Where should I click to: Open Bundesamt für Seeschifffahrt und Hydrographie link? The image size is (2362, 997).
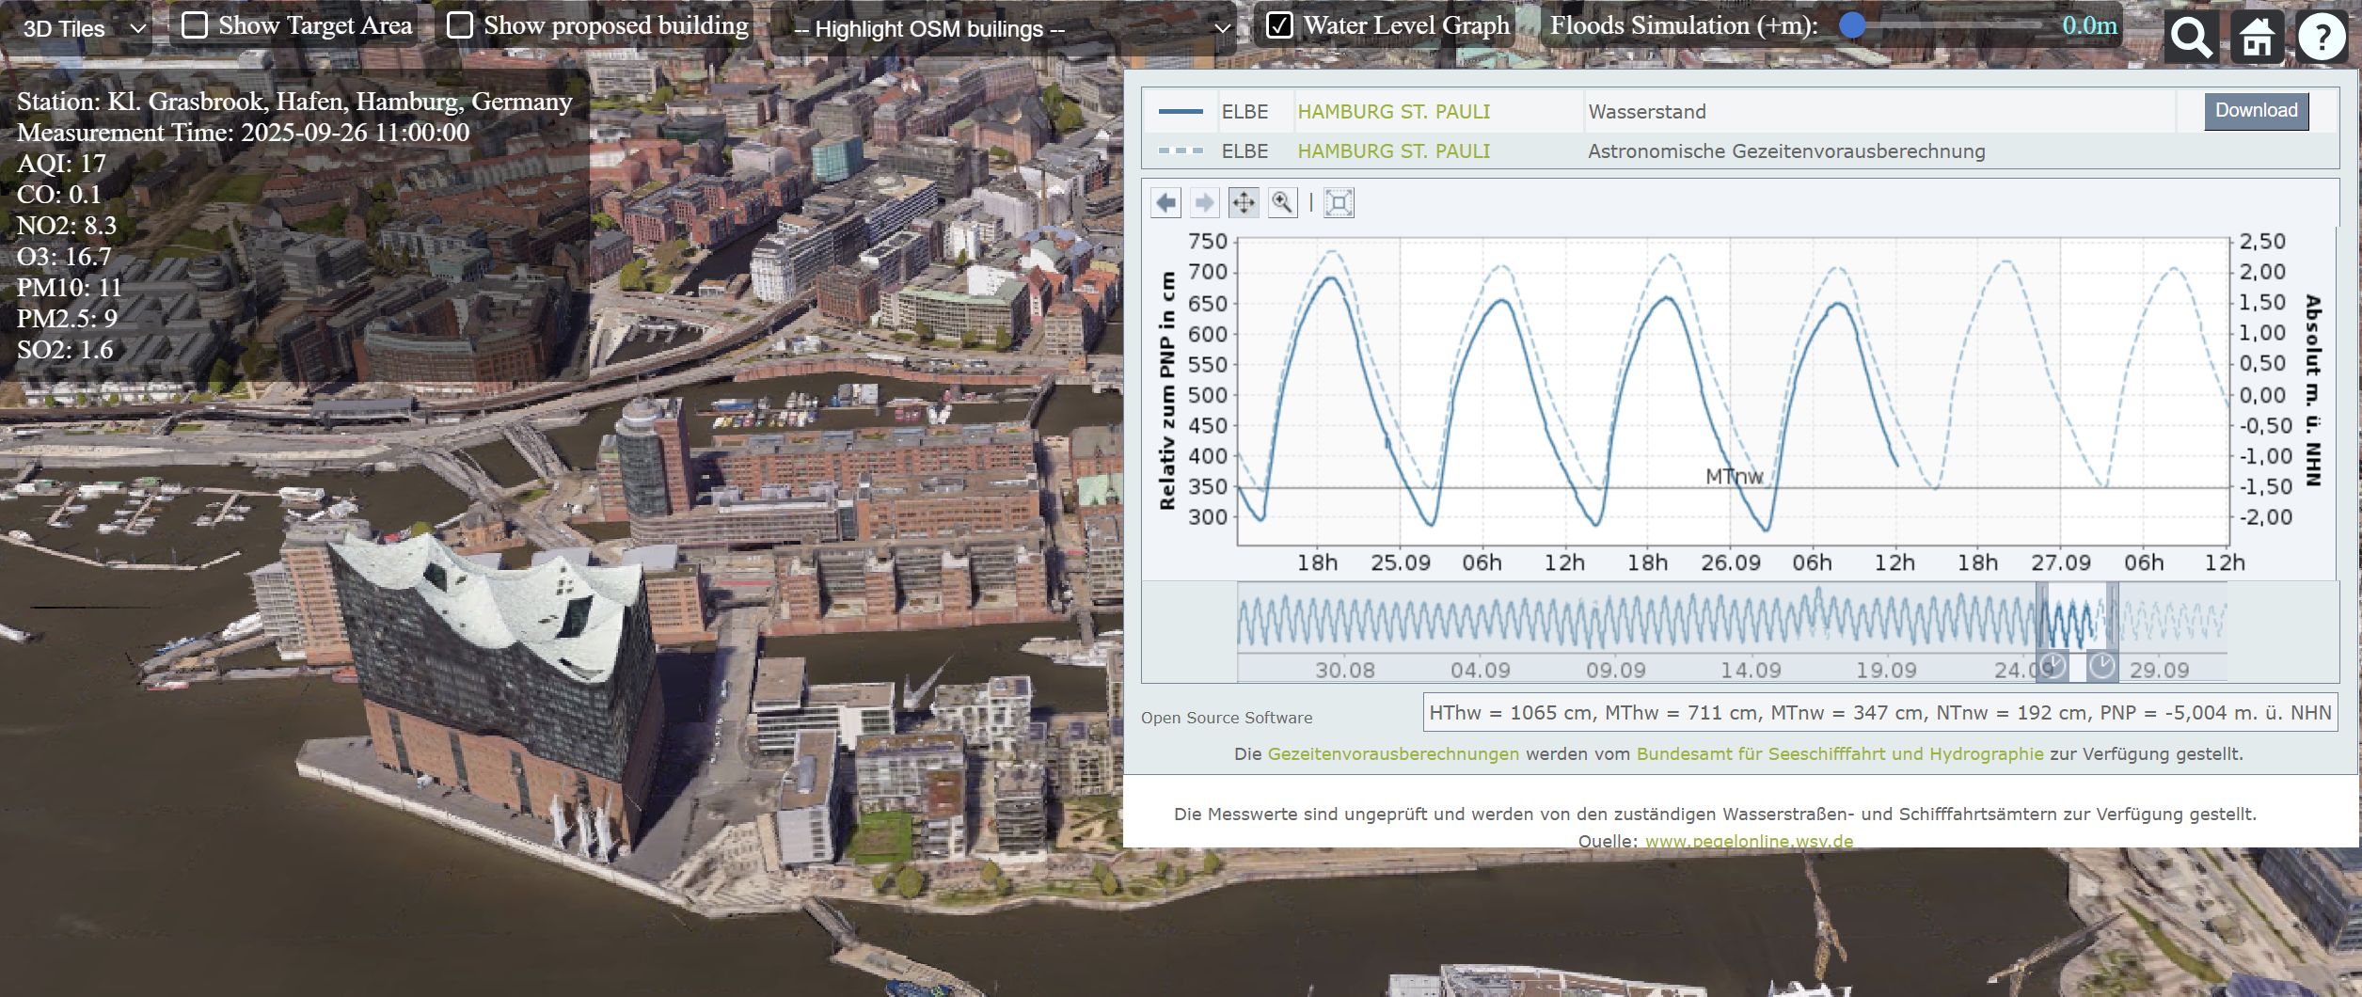tap(1839, 754)
